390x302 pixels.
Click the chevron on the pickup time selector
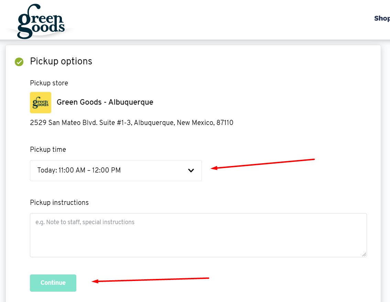(x=191, y=170)
